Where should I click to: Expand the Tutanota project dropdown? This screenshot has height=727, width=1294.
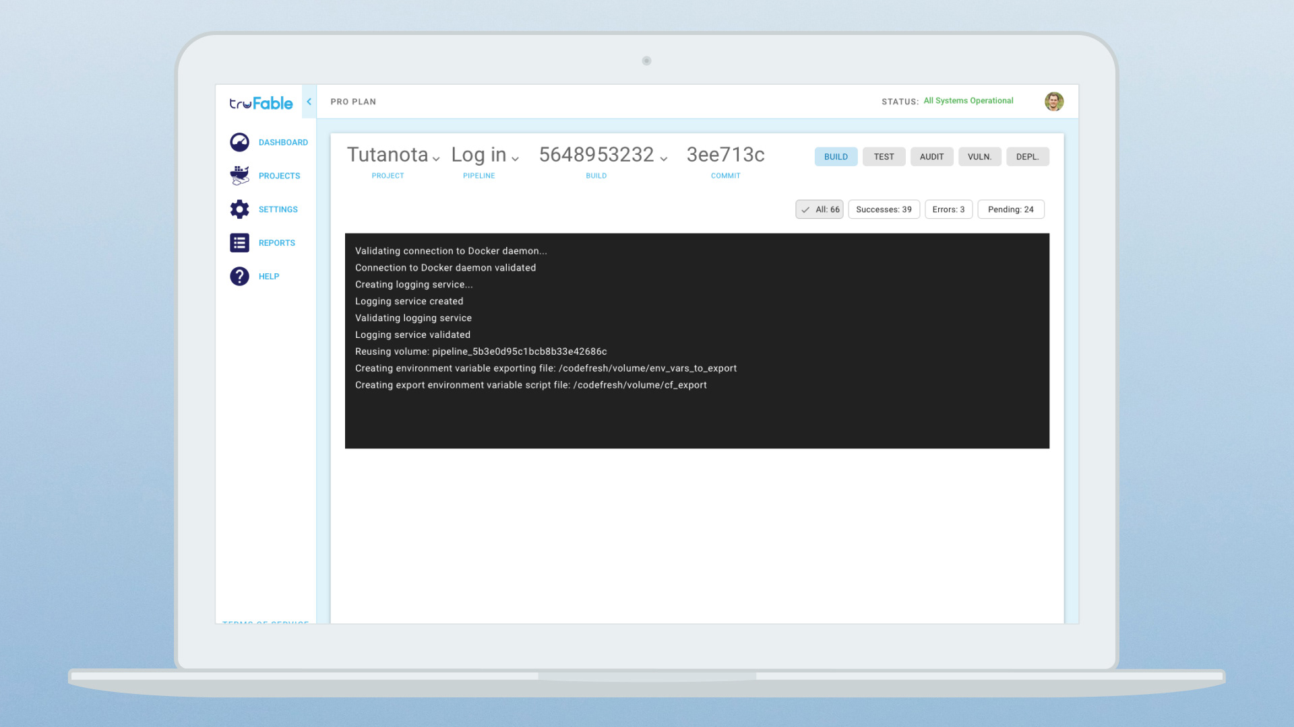coord(394,155)
